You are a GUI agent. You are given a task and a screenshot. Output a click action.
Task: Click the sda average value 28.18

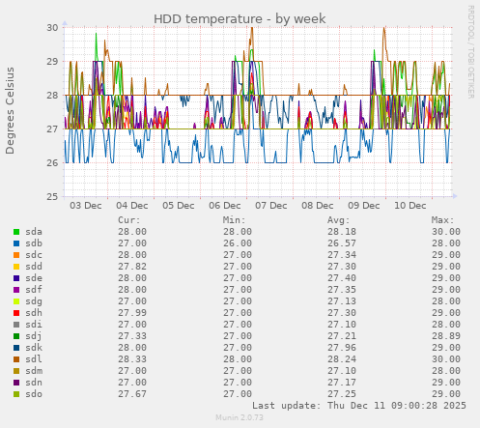click(342, 232)
